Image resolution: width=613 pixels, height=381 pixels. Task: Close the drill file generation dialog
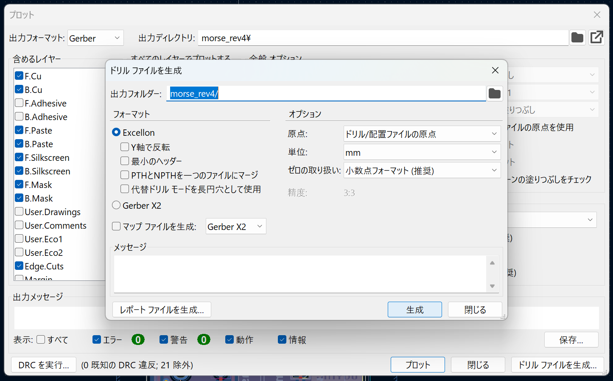click(495, 70)
